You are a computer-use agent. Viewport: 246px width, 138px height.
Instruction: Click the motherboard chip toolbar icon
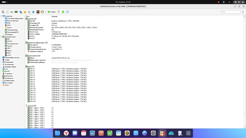[12, 12]
